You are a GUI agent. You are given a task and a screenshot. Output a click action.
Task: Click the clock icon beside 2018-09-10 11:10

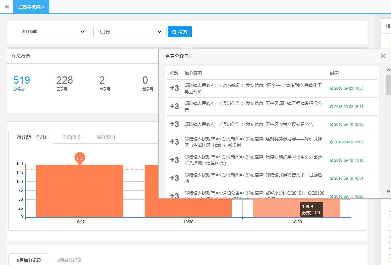click(x=331, y=161)
